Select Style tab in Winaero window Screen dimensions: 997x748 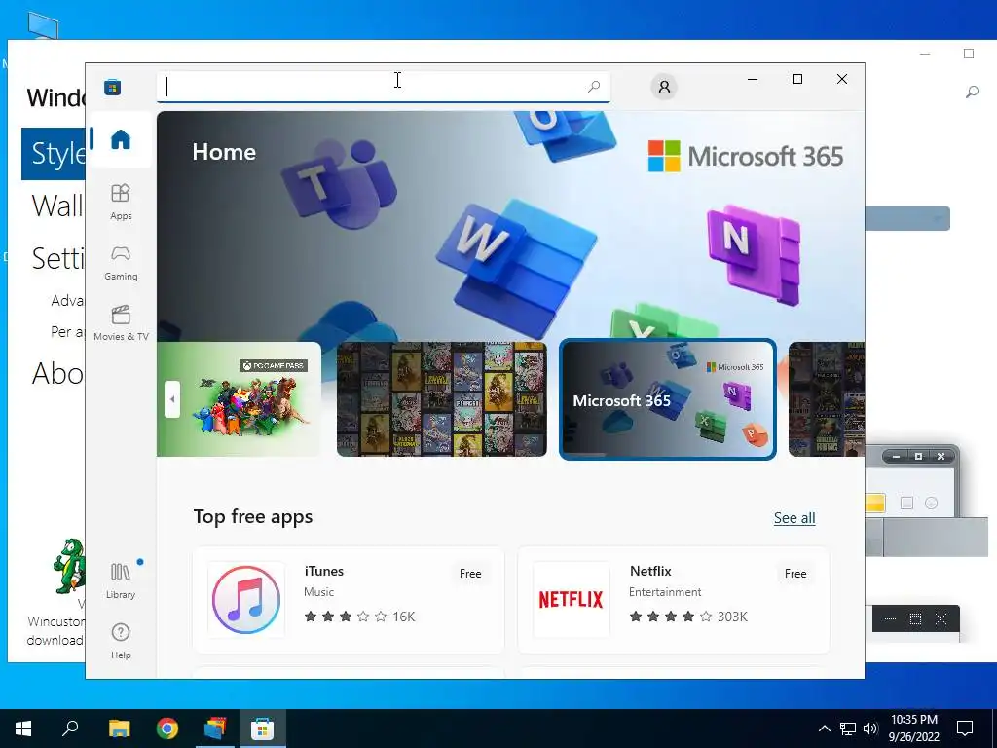click(54, 153)
